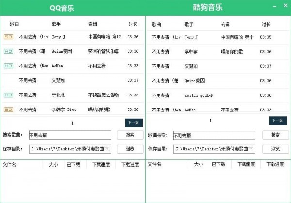This screenshot has width=291, height=203.
Task: Click the 歌手 column header in 酷狗音乐
Action: click(189, 24)
